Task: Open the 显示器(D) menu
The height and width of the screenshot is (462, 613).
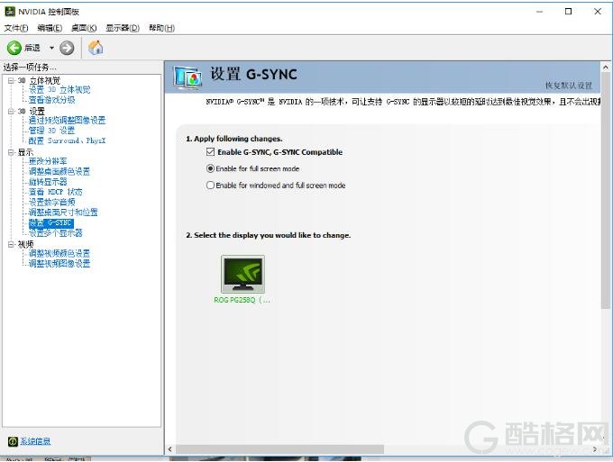Action: [x=123, y=28]
